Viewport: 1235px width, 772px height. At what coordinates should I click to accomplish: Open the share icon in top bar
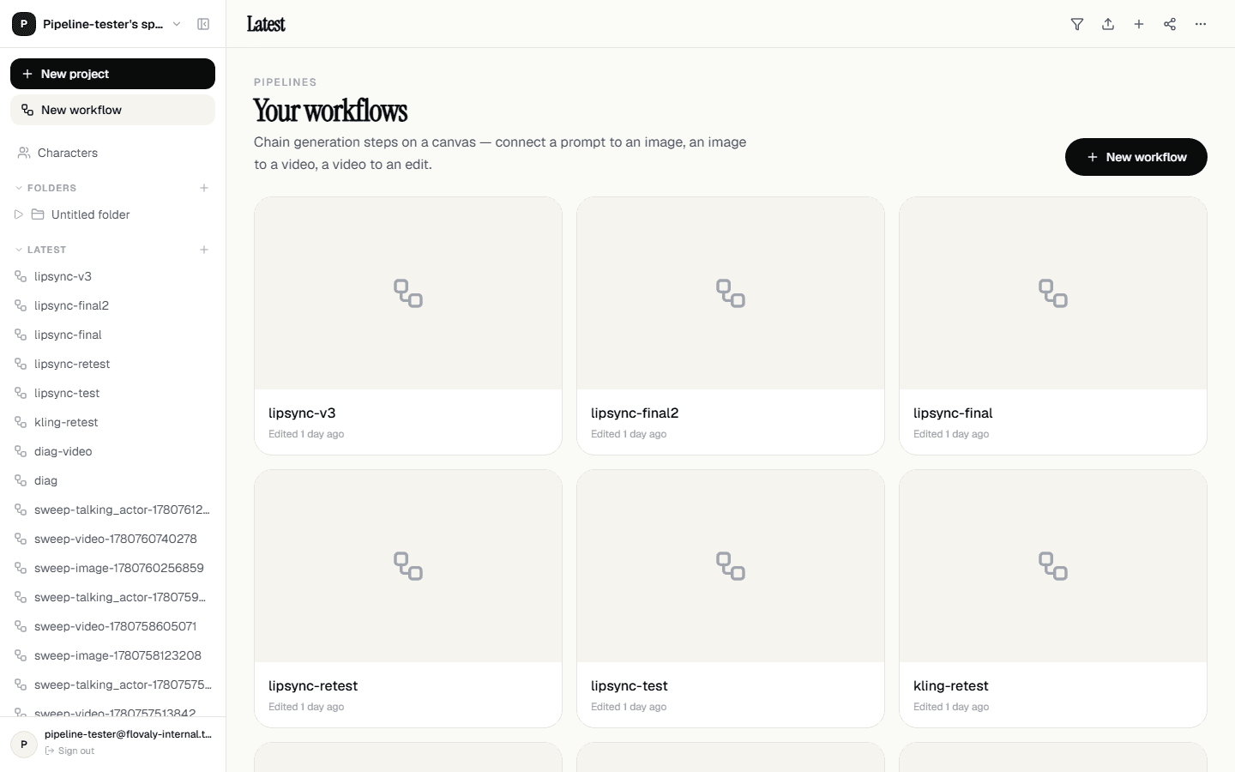[x=1170, y=24]
